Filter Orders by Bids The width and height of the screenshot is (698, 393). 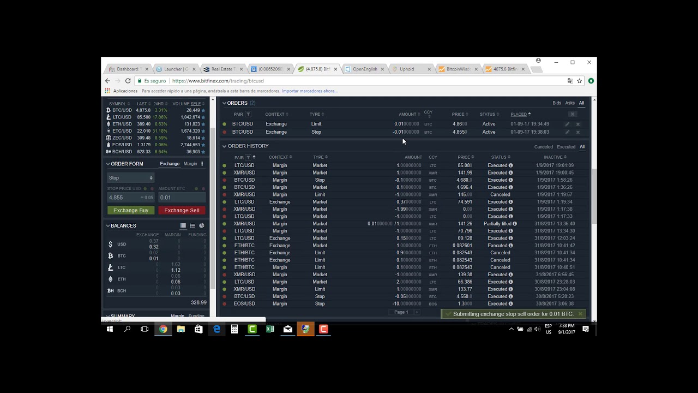[557, 103]
